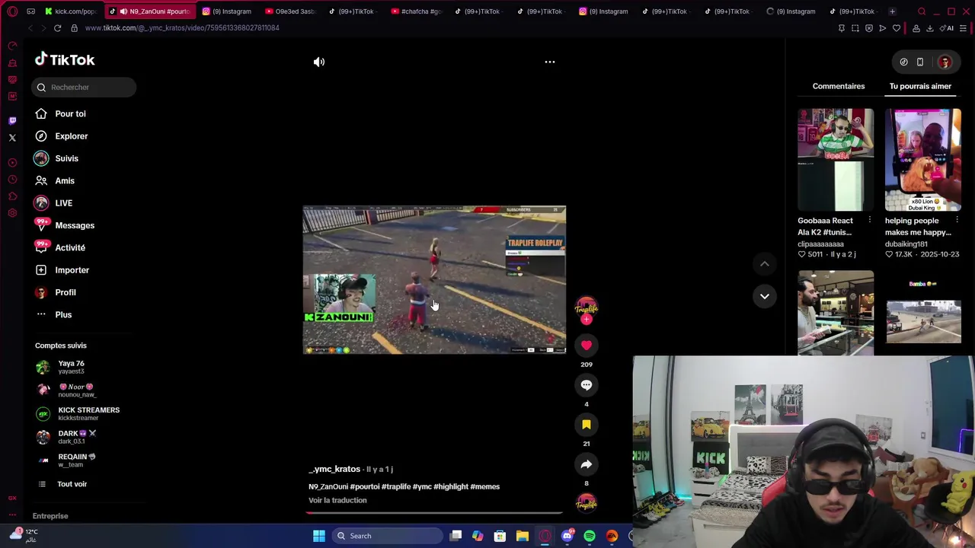Click the TikTok logo
Image resolution: width=975 pixels, height=548 pixels.
(x=65, y=59)
